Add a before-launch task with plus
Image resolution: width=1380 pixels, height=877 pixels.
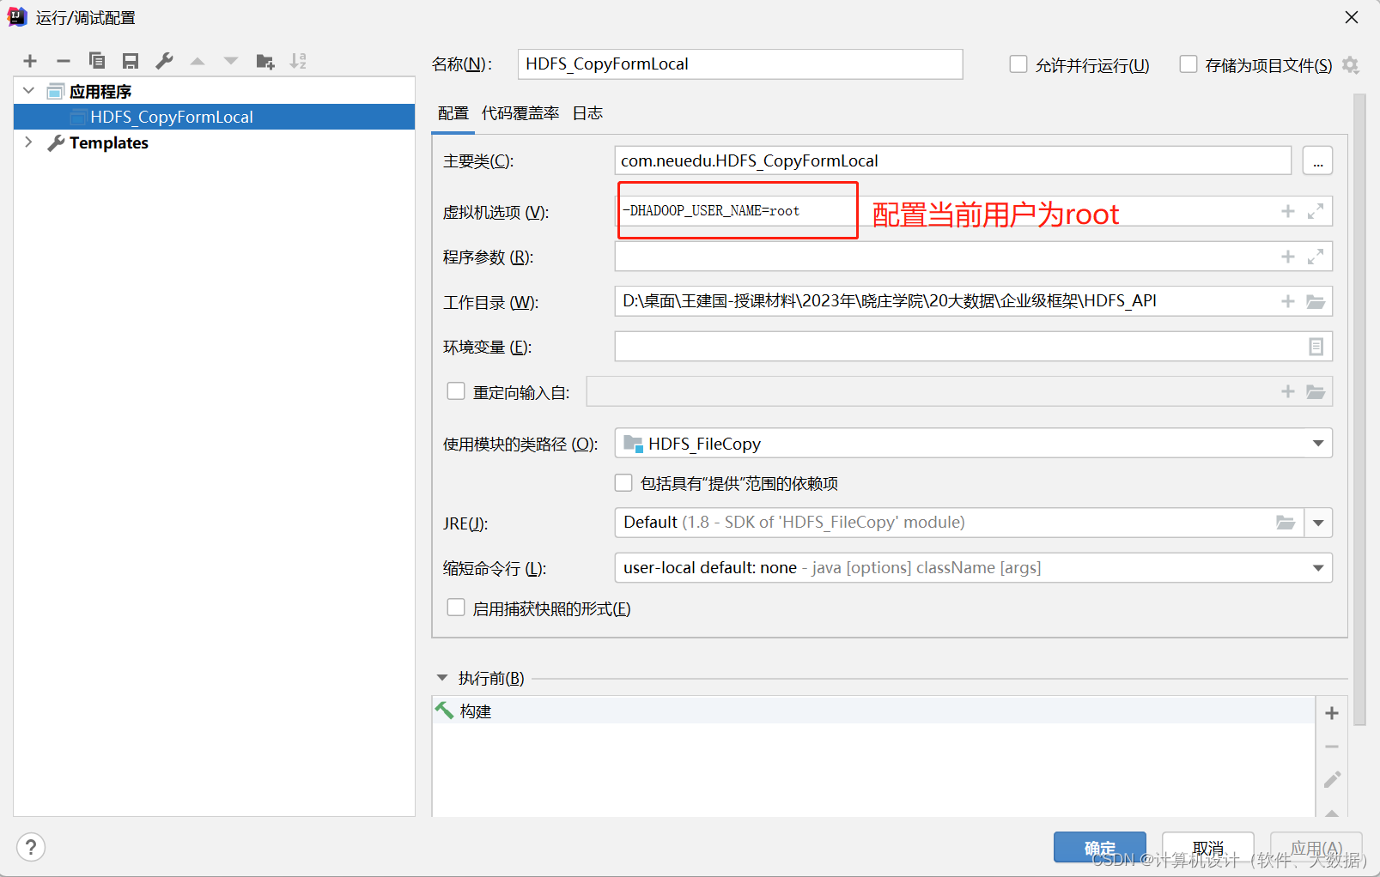pos(1332,713)
